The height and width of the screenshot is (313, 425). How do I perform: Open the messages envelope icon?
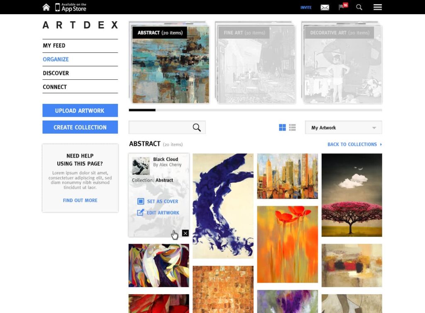(325, 7)
